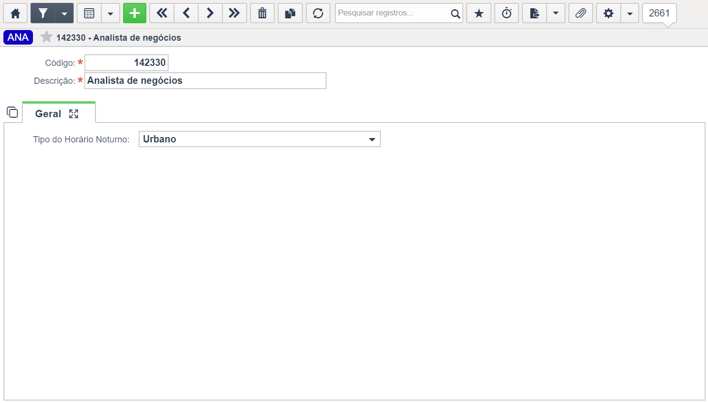The image size is (708, 403).
Task: Open the grid view dropdown arrow
Action: pyautogui.click(x=110, y=14)
